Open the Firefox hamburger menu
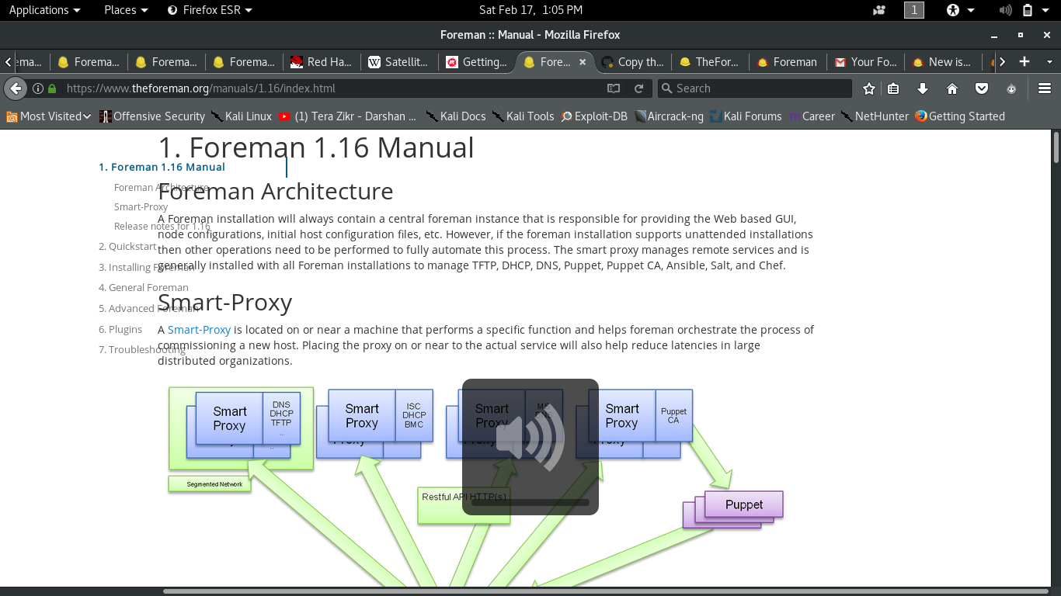The height and width of the screenshot is (596, 1061). 1045,88
